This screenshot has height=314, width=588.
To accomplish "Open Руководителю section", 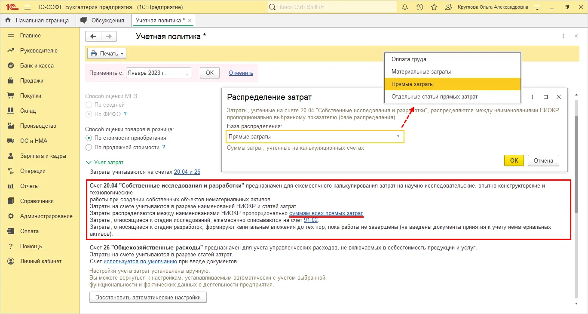I will (40, 51).
